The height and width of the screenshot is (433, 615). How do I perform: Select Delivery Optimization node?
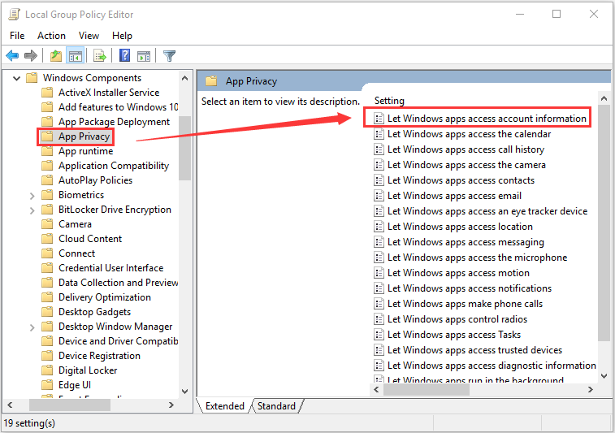coord(105,297)
